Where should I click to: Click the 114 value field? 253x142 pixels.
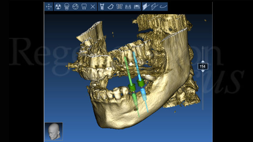[203, 66]
